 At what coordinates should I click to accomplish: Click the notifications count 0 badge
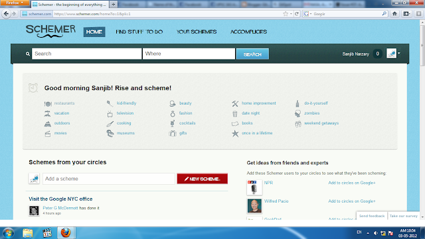click(x=378, y=54)
